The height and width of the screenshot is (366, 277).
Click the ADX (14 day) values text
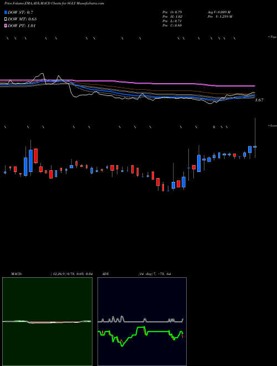[x=155, y=274]
